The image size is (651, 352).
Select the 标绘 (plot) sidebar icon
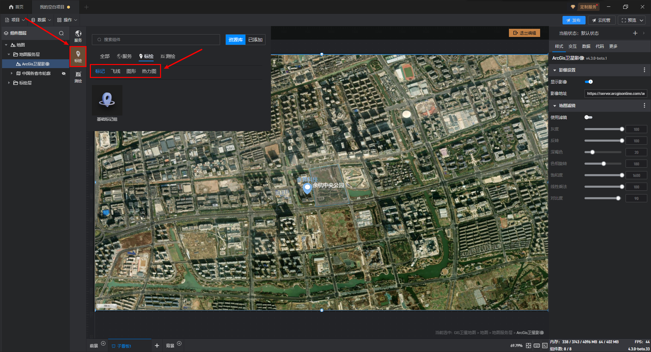point(78,56)
